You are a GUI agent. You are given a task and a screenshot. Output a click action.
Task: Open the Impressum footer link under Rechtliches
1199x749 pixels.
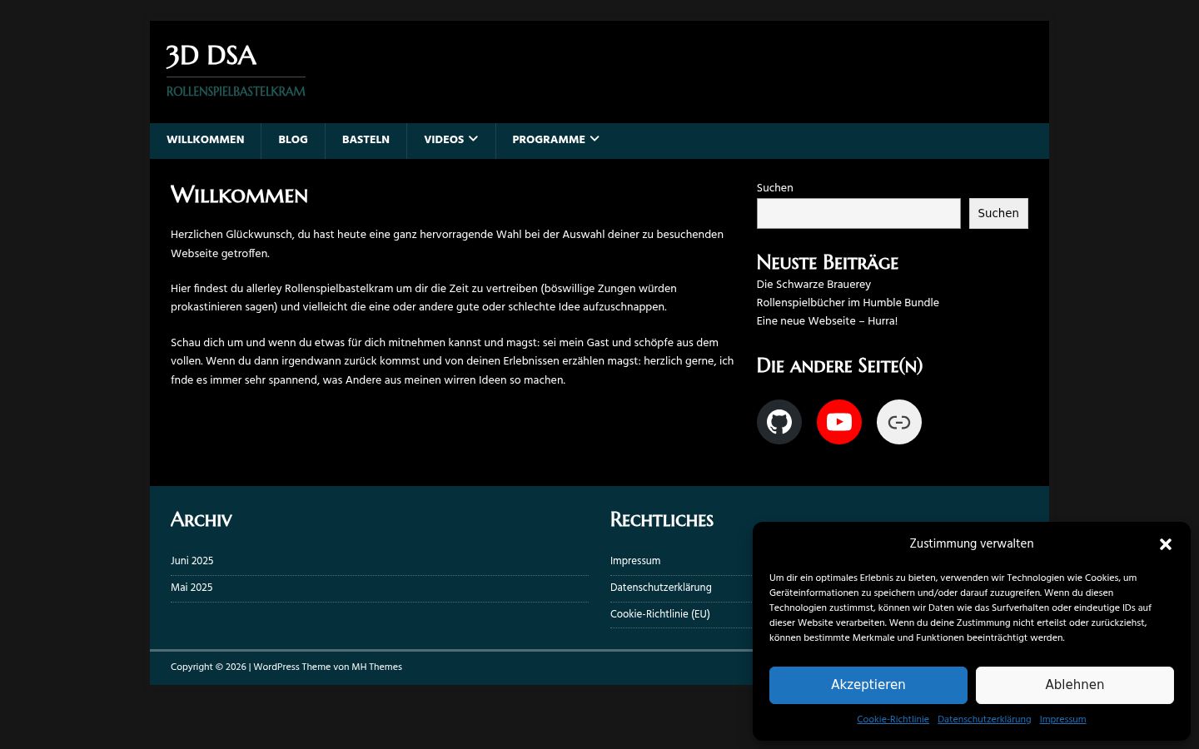pyautogui.click(x=635, y=561)
